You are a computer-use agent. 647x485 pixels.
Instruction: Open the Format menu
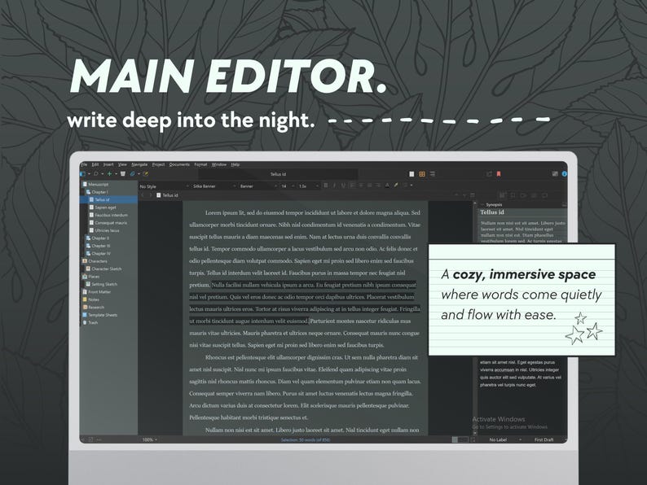(x=201, y=164)
